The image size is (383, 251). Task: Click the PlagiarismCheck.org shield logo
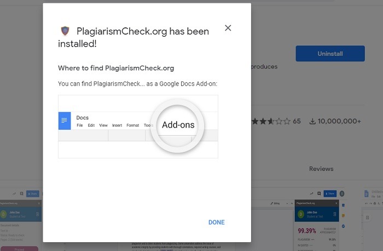click(65, 31)
